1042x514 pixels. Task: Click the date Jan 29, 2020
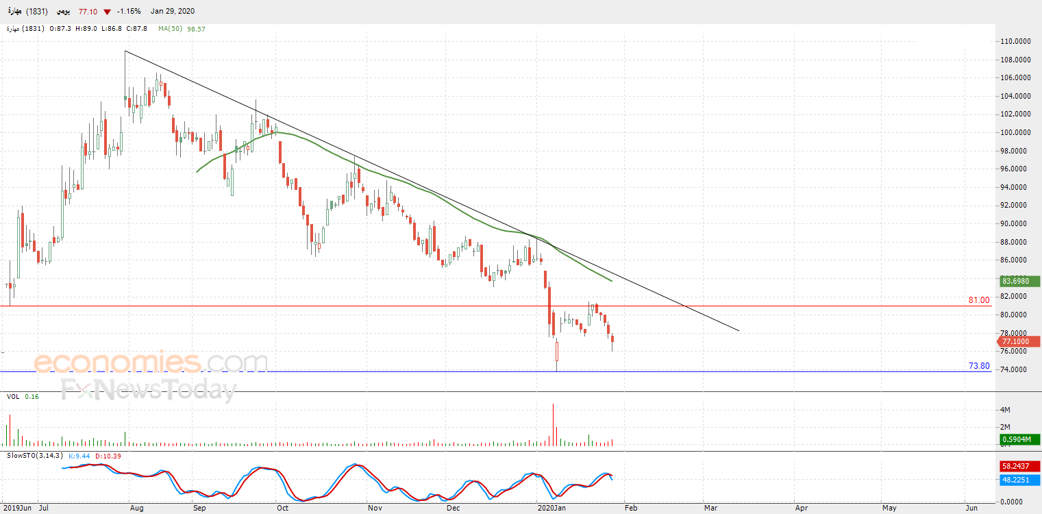(x=173, y=12)
